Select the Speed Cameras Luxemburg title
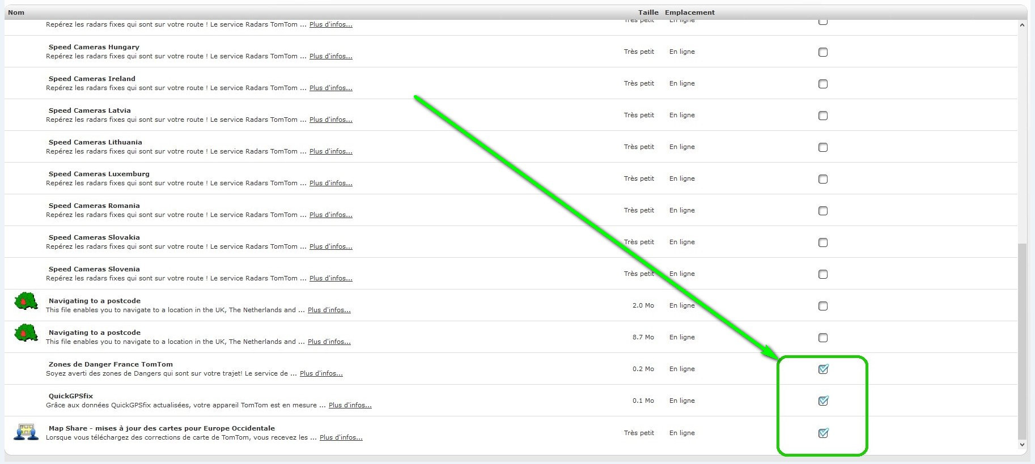The width and height of the screenshot is (1035, 464). [99, 174]
